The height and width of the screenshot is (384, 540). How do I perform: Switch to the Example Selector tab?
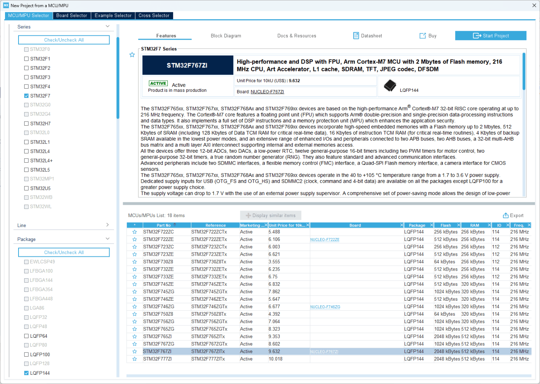pos(113,15)
